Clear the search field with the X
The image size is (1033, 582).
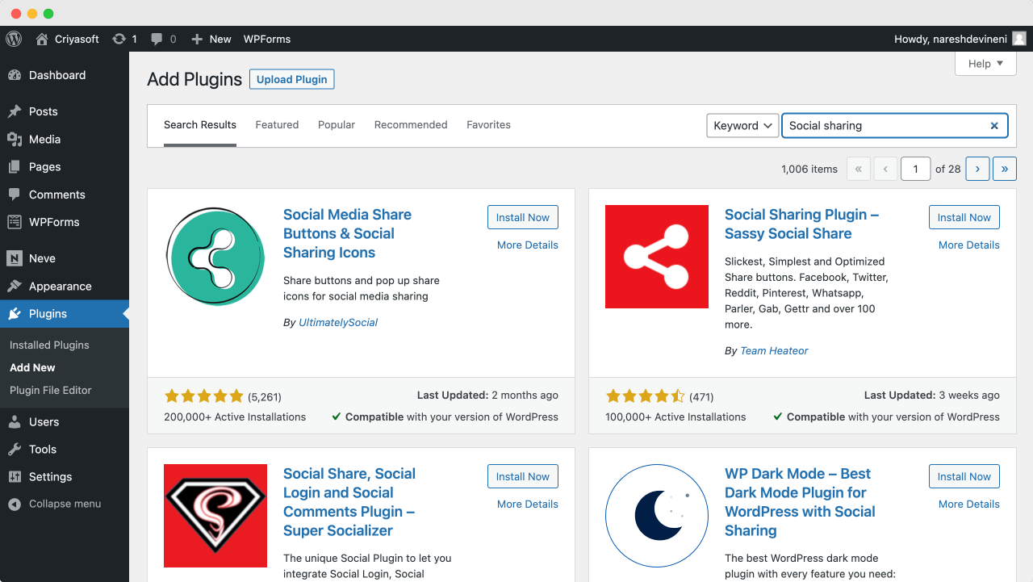click(x=994, y=125)
